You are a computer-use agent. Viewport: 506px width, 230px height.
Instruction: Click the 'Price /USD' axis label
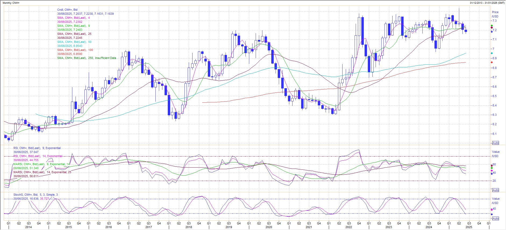point(495,14)
